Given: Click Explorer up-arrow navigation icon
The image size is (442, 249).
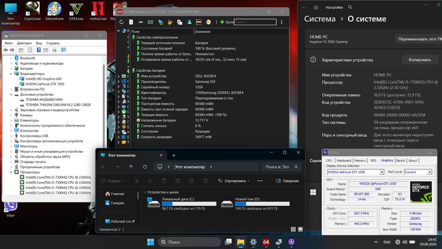Looking at the screenshot, I should 131,167.
